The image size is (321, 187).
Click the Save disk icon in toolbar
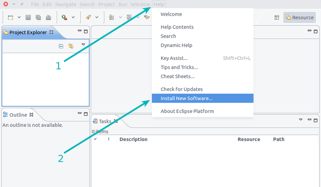point(28,17)
